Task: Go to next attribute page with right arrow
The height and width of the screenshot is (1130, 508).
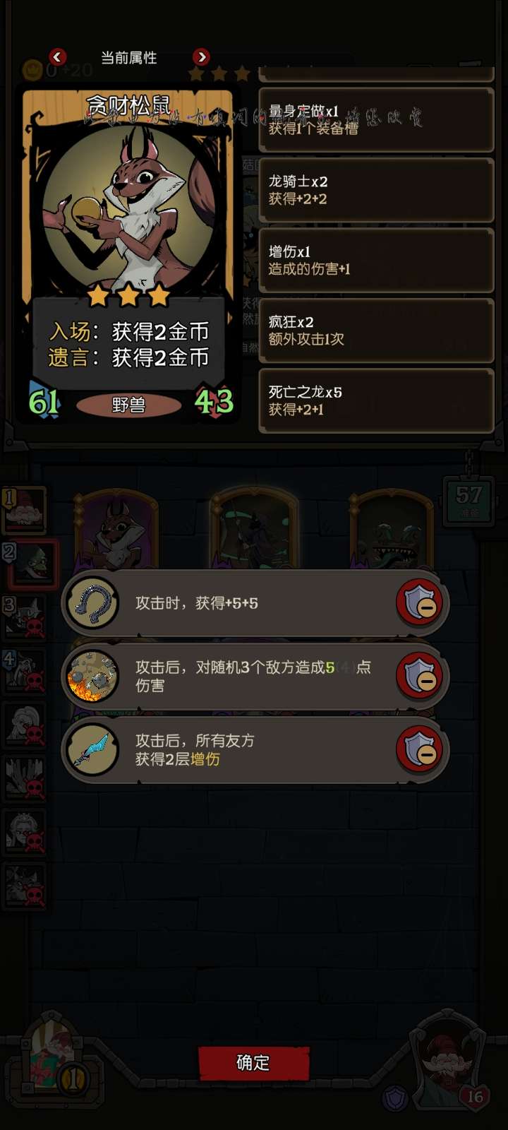Action: point(201,56)
